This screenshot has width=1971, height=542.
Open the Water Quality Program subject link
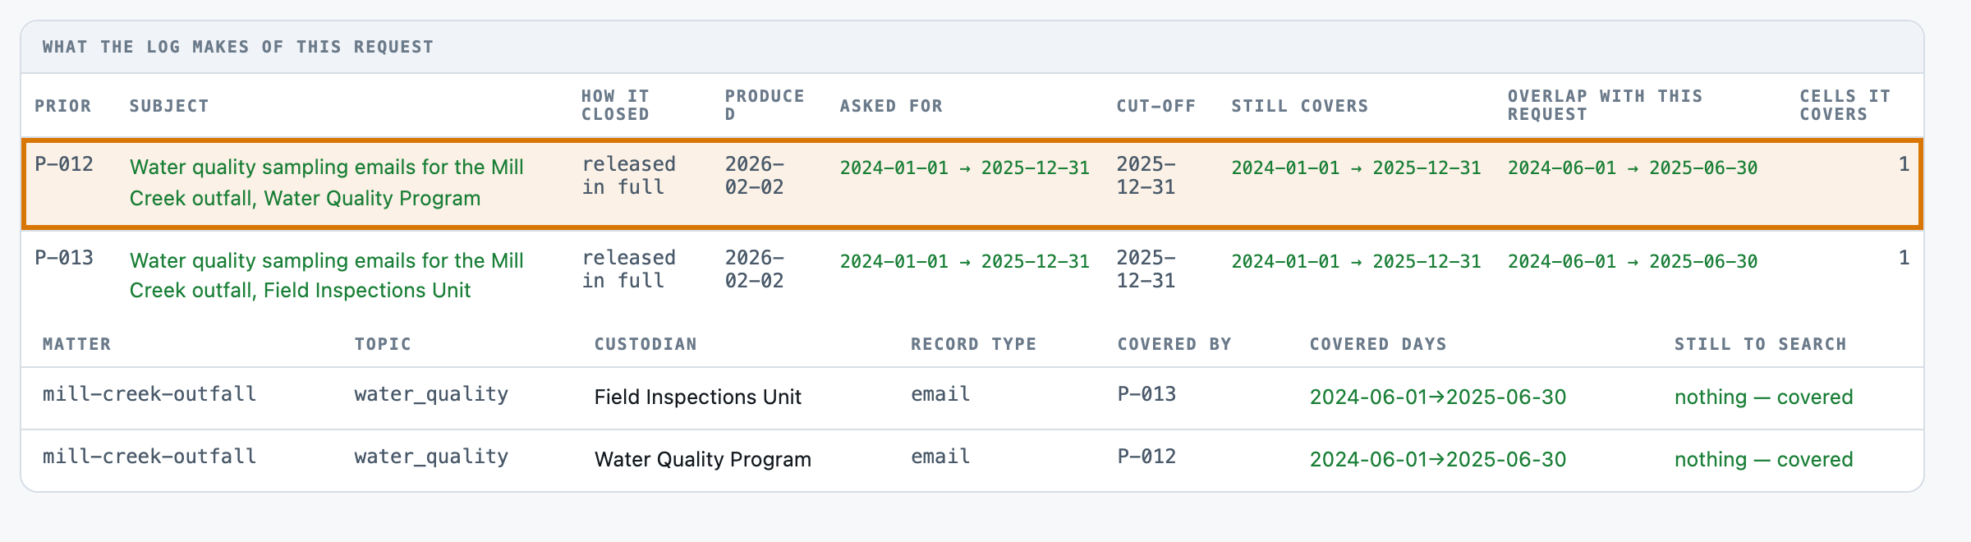pos(327,182)
